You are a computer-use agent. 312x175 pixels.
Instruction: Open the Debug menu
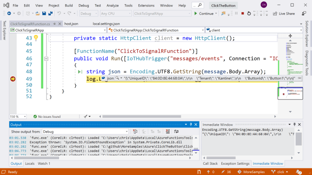[84, 6]
